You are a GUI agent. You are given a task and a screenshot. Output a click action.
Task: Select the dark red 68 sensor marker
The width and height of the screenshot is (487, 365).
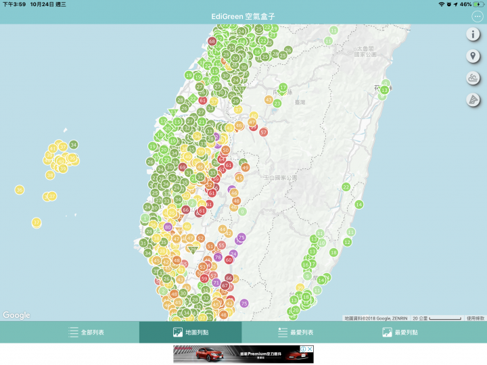[x=212, y=41]
